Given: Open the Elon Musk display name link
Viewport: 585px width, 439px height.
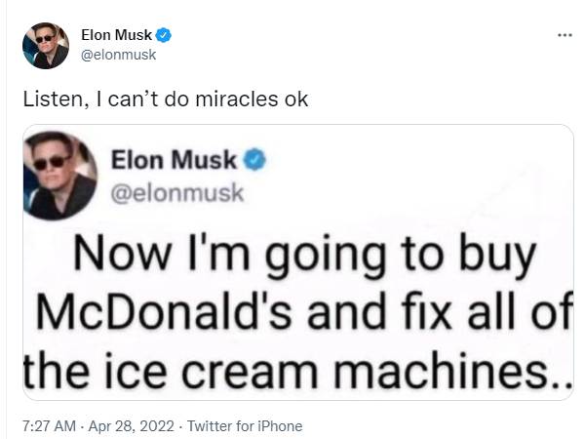Looking at the screenshot, I should coord(117,35).
